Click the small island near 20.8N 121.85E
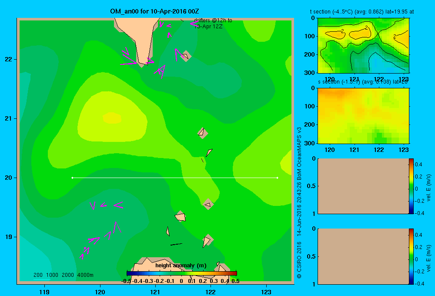 click(x=203, y=133)
